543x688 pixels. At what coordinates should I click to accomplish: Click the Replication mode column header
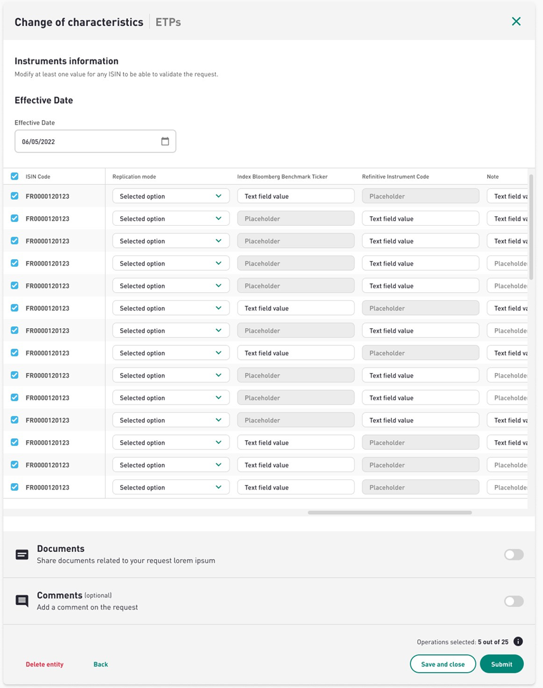[x=134, y=176]
